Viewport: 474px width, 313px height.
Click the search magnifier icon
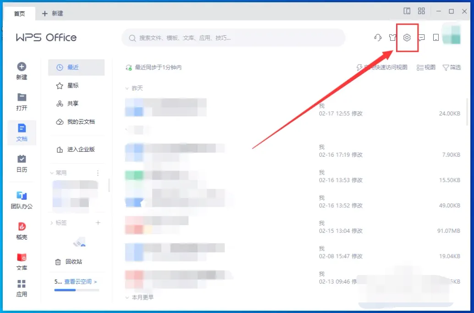[x=132, y=38]
